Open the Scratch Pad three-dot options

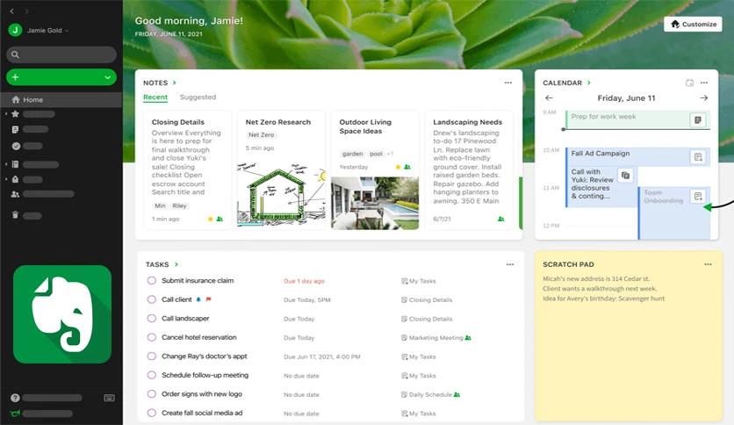pos(708,264)
